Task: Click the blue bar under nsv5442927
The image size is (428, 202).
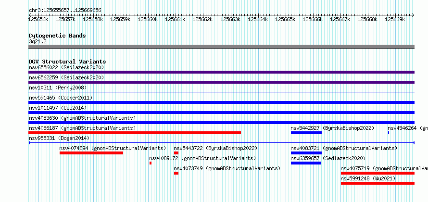Action: 306,133
